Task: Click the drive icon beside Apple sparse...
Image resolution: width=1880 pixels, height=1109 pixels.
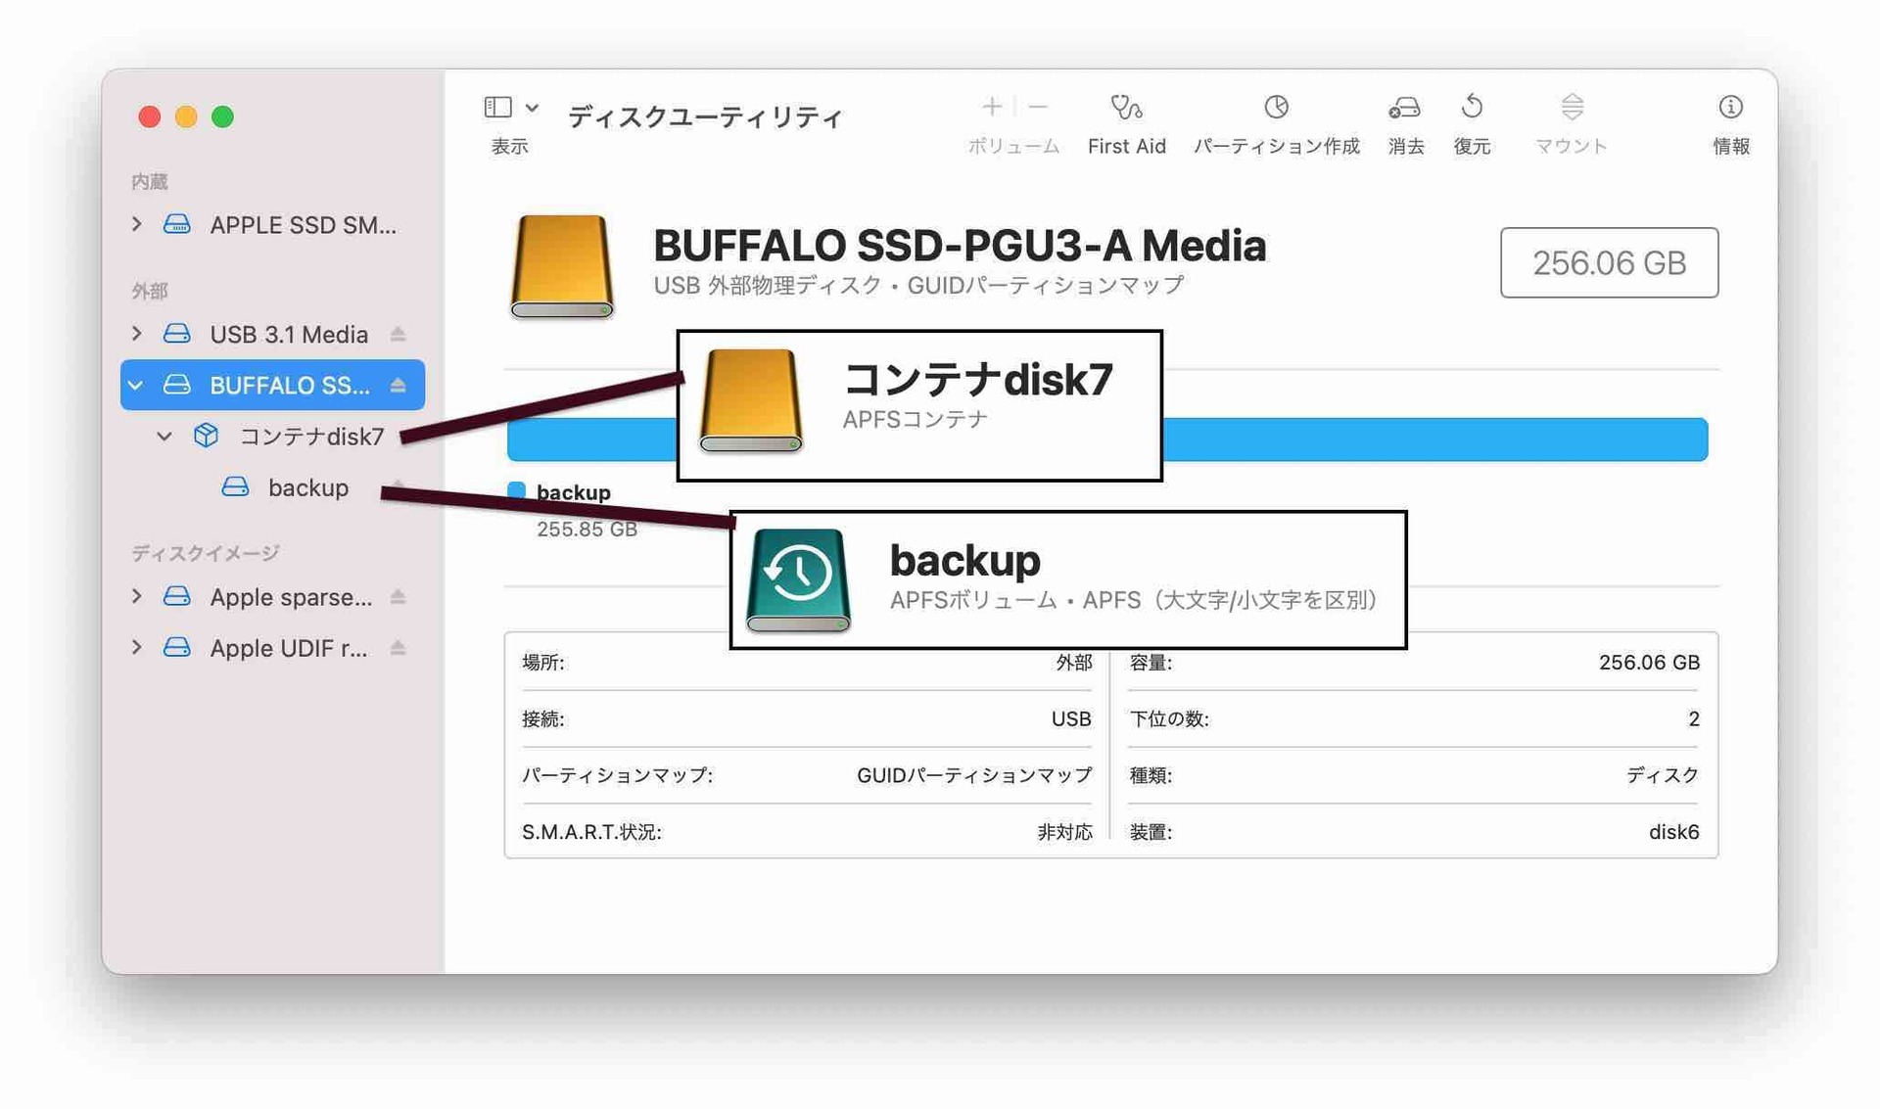Action: (x=176, y=596)
